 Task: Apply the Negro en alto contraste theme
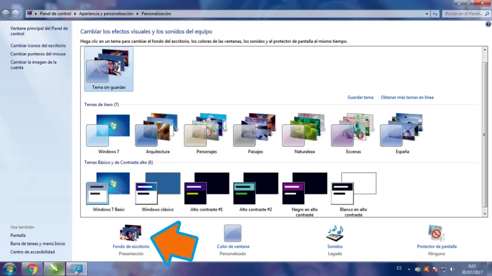tap(304, 195)
